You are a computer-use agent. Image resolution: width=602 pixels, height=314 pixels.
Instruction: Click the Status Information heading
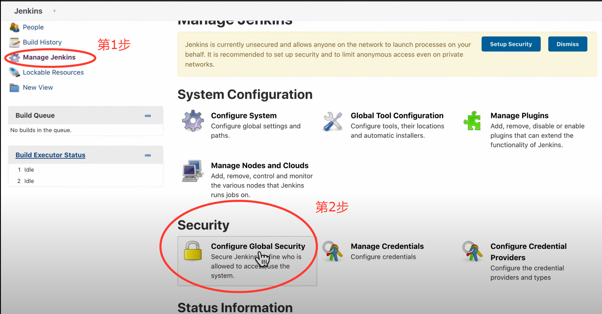click(x=235, y=307)
